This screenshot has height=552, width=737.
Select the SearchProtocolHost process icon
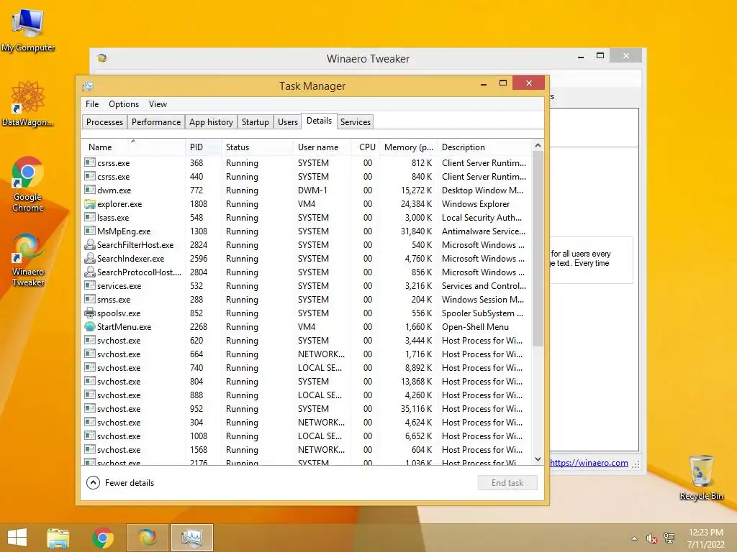[90, 272]
